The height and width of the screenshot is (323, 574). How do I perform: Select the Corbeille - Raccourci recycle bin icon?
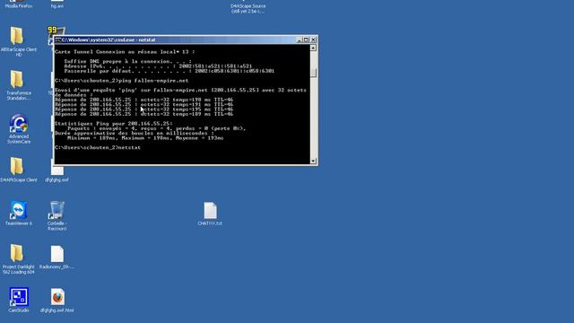tap(57, 210)
